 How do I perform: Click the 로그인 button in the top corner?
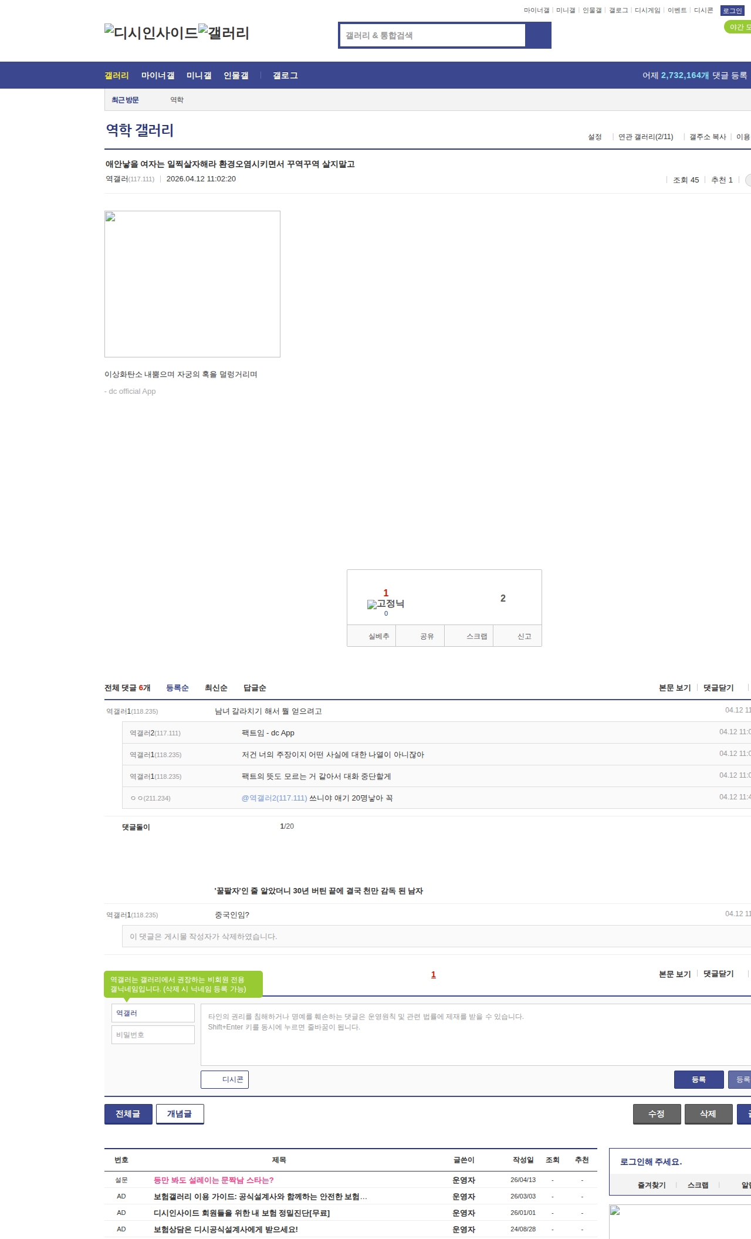coord(732,11)
